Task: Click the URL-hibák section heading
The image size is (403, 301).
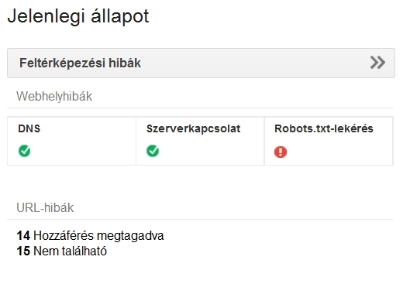Action: [45, 208]
